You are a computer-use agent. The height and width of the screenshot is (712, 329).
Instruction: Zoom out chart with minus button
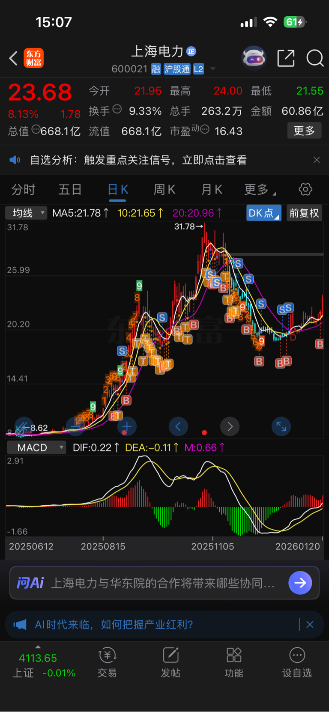click(75, 426)
